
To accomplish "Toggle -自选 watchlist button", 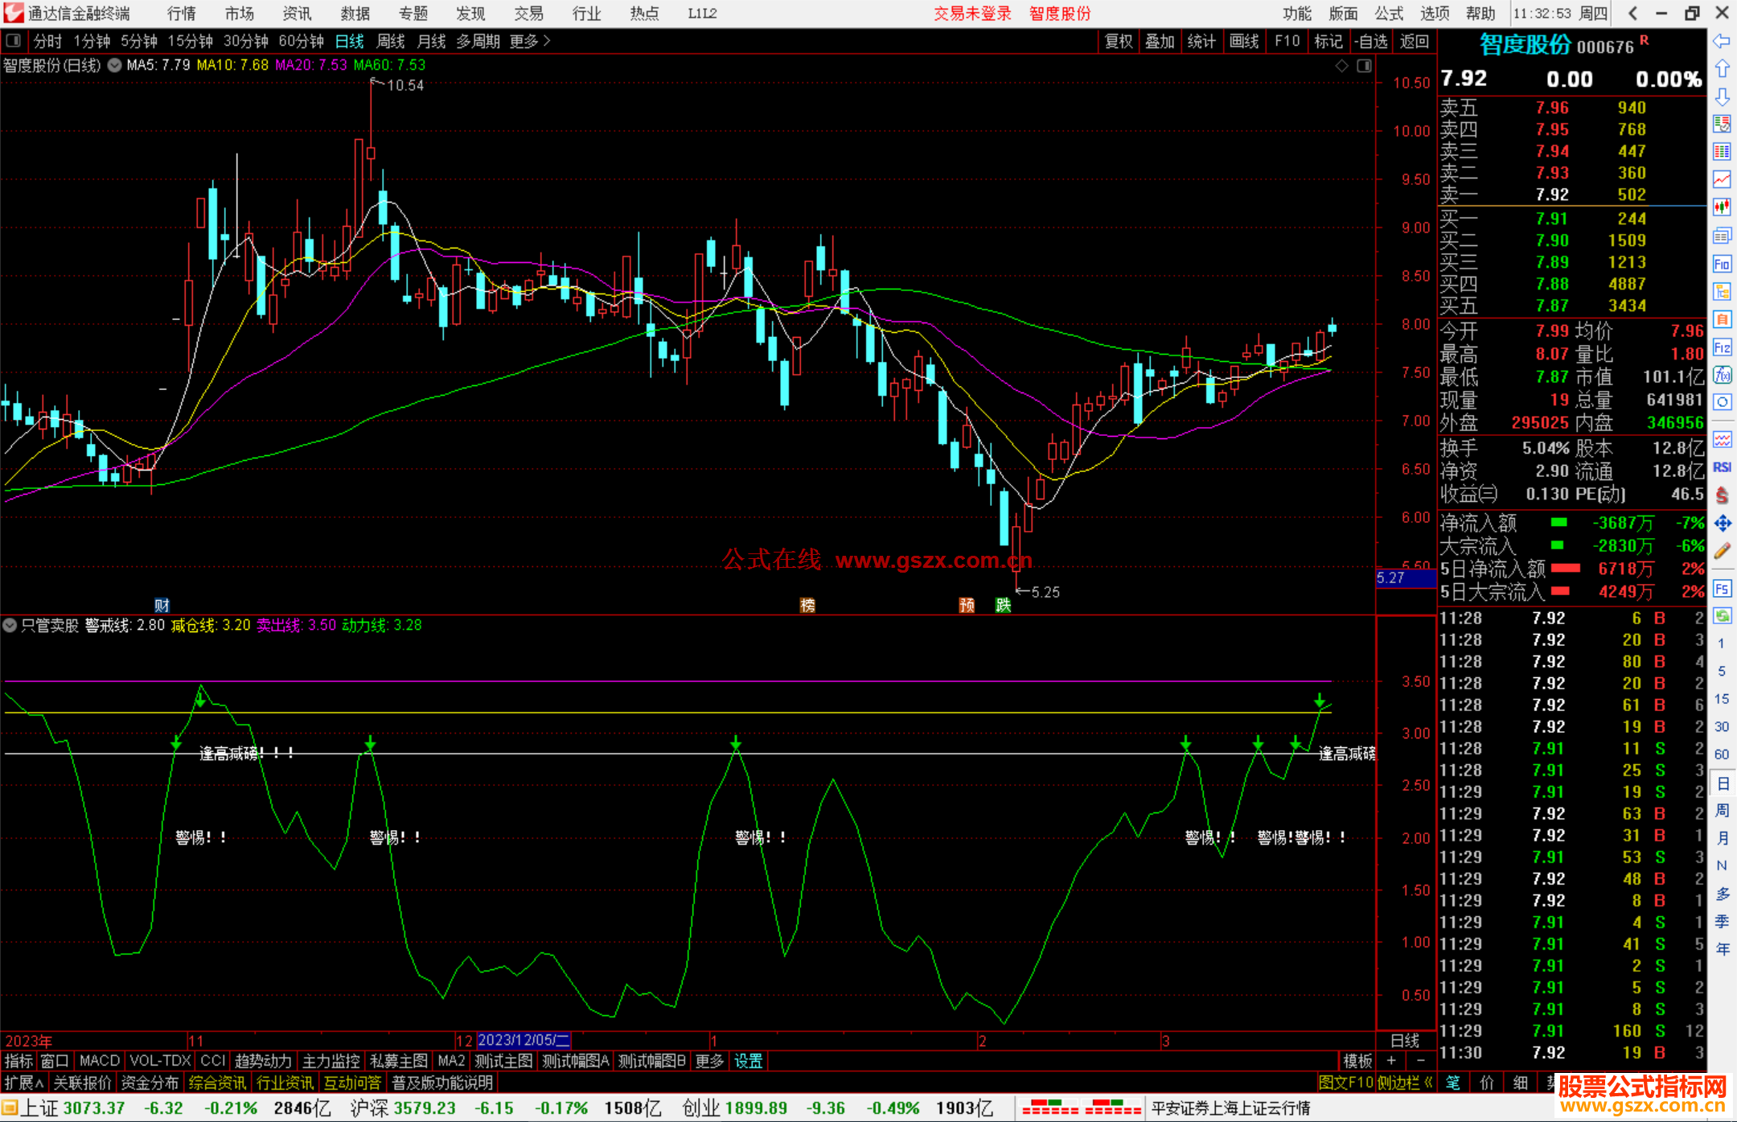I will (x=1370, y=41).
